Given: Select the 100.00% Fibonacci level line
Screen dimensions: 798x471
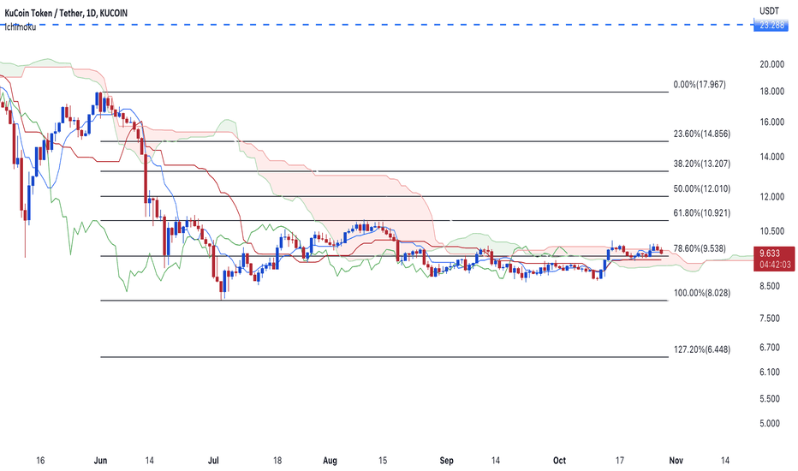Looking at the screenshot, I should (x=384, y=301).
